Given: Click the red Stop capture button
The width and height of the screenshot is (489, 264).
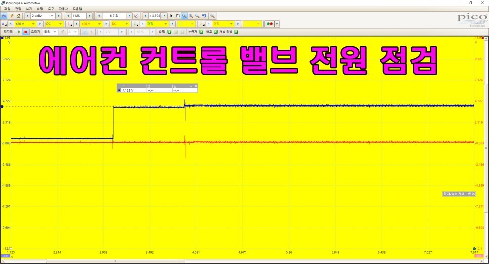Looking at the screenshot, I should pos(25,32).
